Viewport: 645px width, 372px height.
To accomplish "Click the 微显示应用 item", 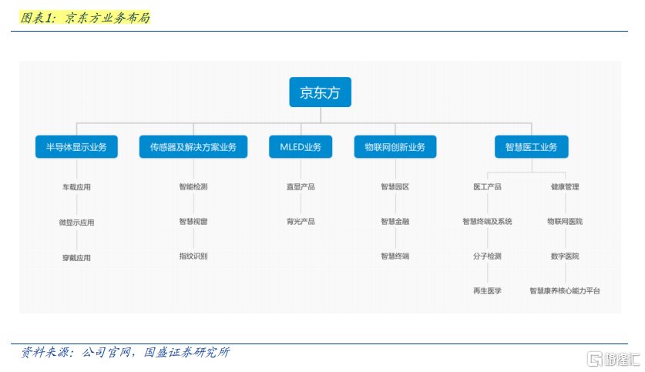I will (x=76, y=223).
